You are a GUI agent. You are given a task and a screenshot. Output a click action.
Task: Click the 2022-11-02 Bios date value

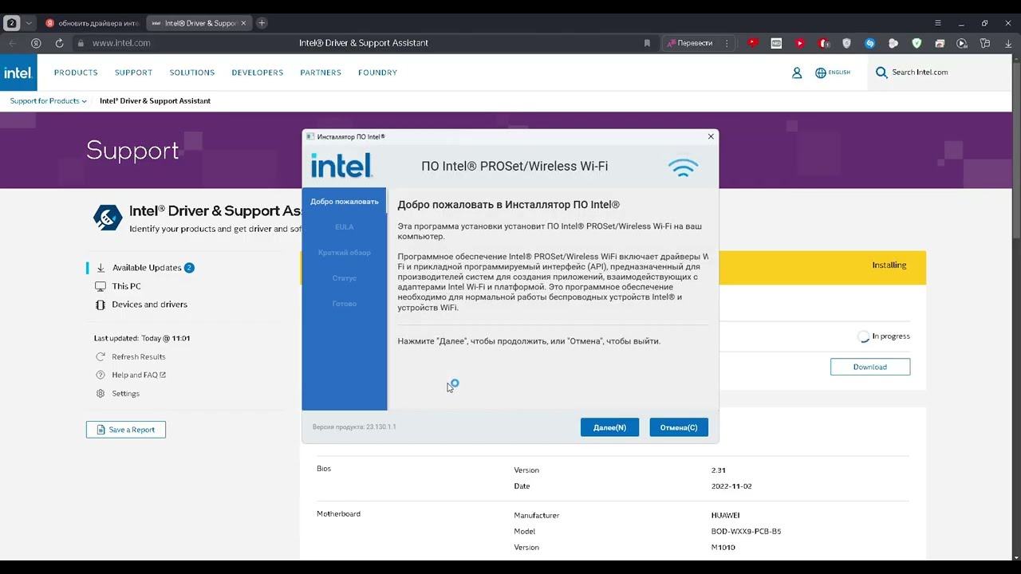click(x=731, y=486)
